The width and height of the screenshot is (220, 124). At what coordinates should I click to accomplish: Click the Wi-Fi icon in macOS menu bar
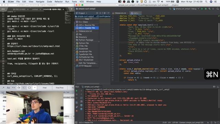click(158, 1)
